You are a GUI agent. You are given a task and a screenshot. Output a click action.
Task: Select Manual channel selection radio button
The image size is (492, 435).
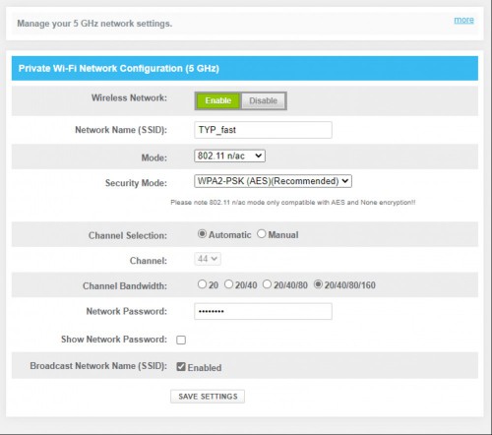[262, 234]
